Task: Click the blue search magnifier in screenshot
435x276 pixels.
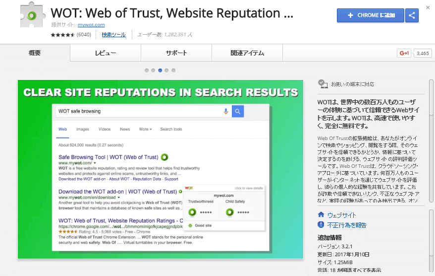Action: tap(238, 112)
